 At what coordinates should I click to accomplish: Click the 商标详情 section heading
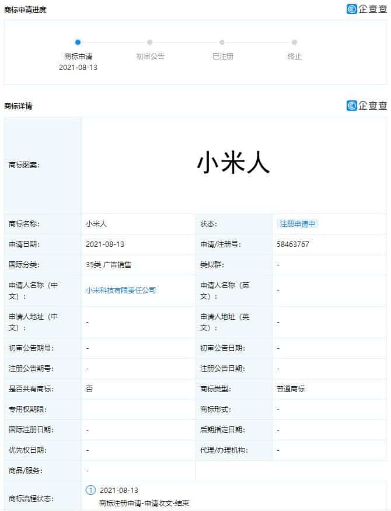coord(18,106)
